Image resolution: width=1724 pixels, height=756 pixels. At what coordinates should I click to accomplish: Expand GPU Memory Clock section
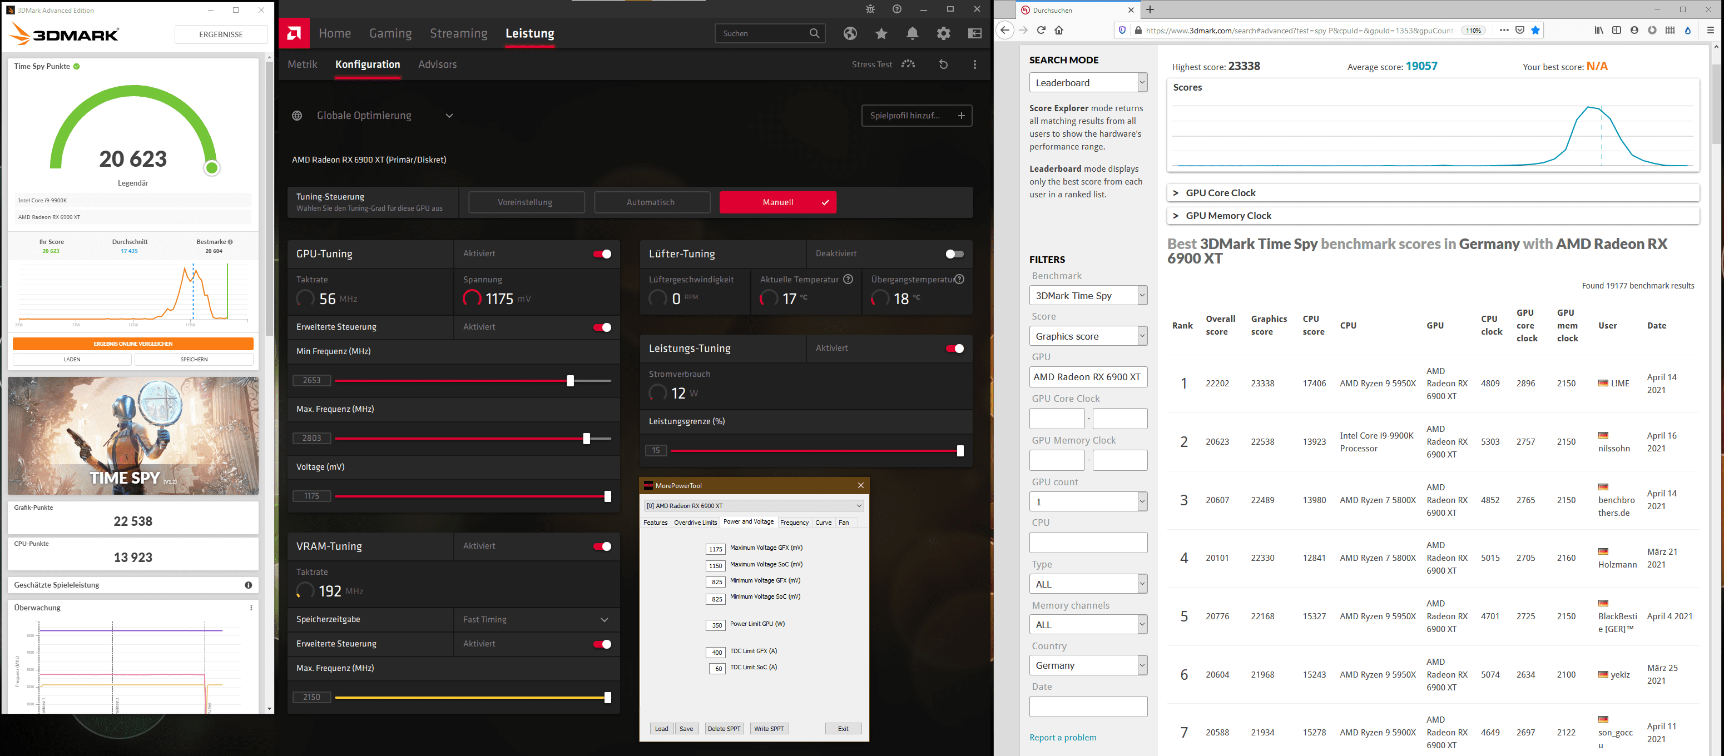pyautogui.click(x=1433, y=216)
